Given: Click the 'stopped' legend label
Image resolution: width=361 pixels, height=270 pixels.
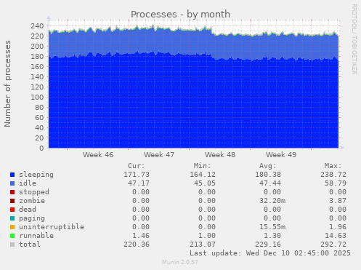Looking at the screenshot, I should [34, 192].
